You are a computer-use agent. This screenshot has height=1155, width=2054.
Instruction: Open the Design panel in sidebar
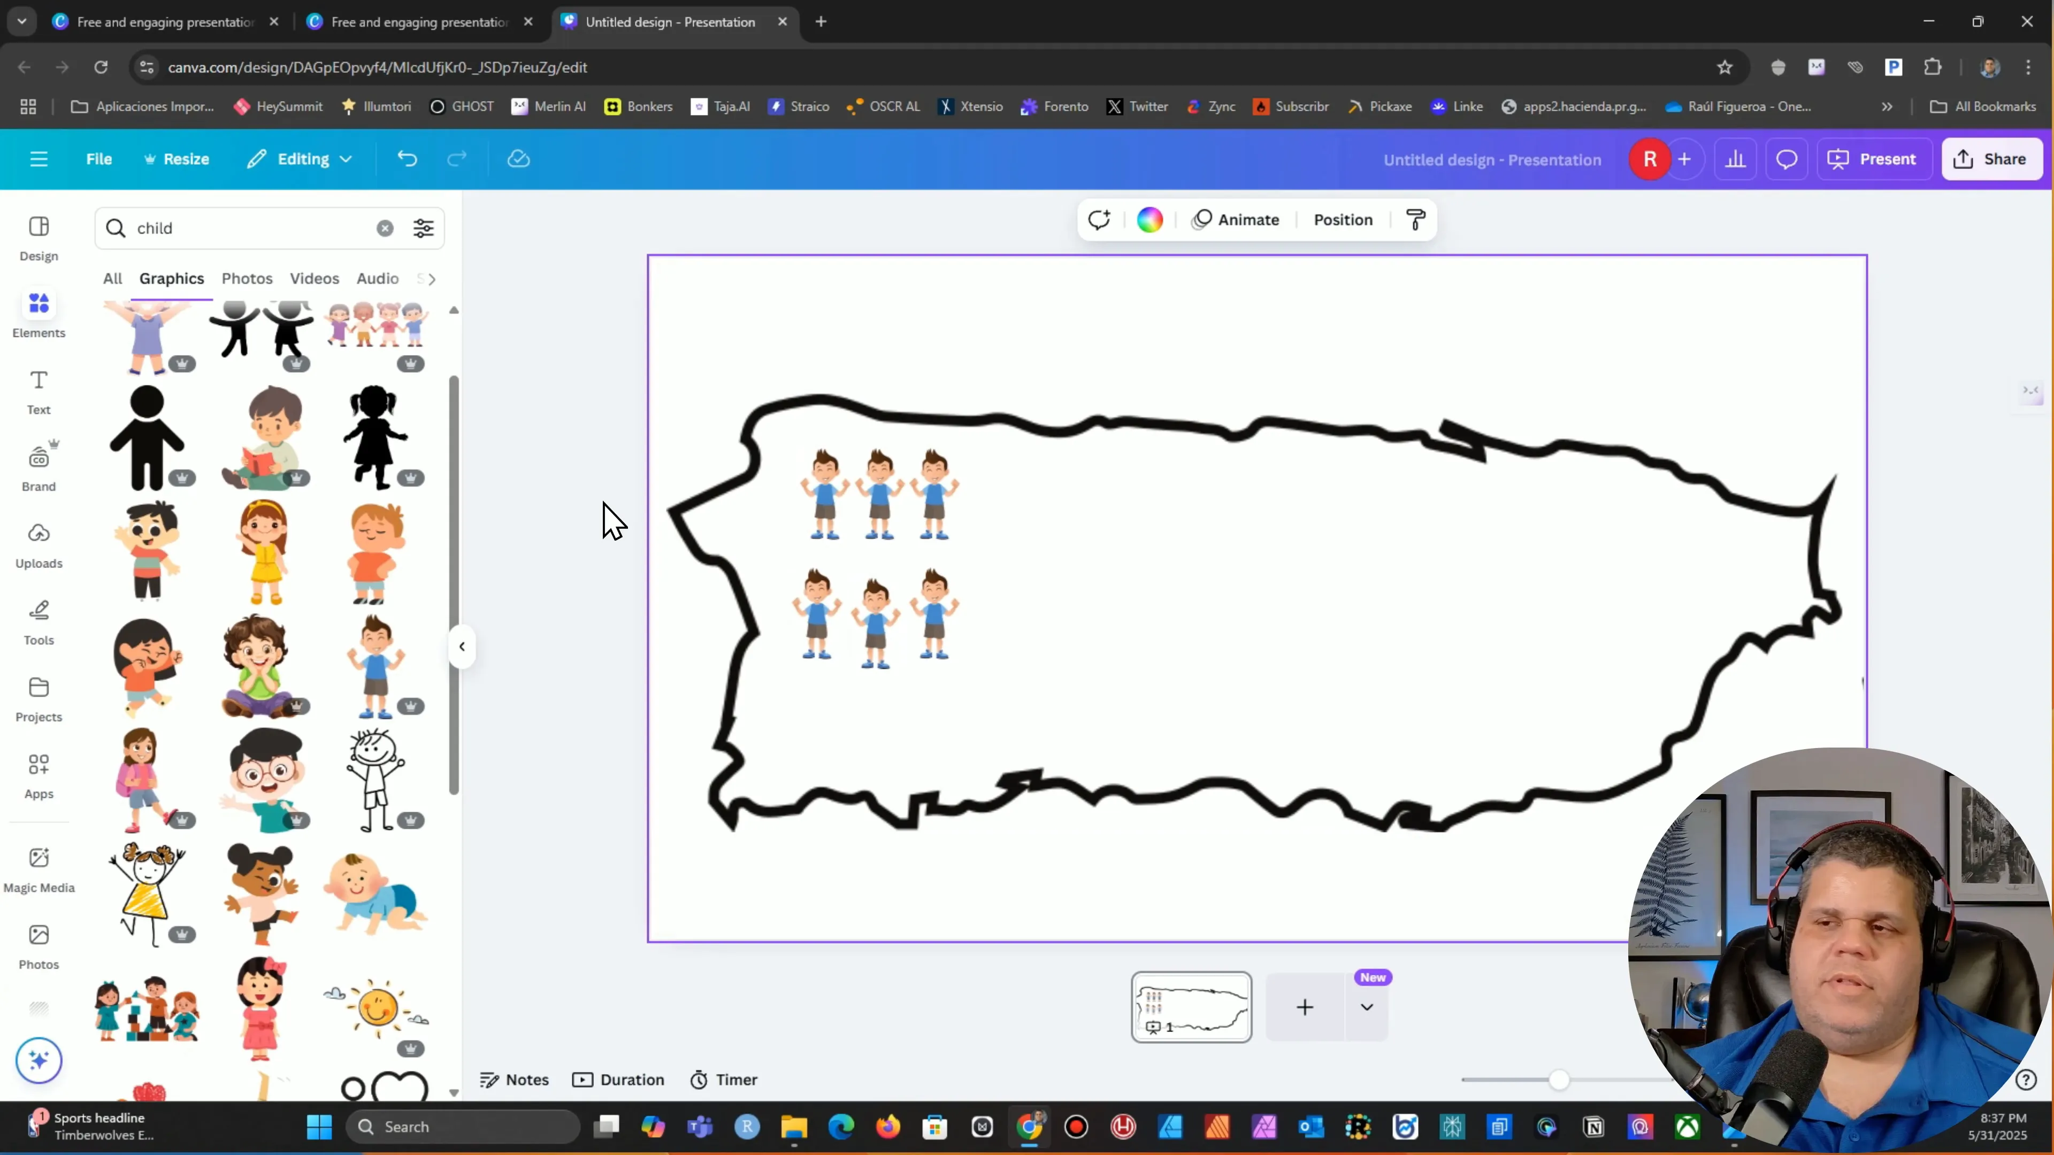[39, 238]
